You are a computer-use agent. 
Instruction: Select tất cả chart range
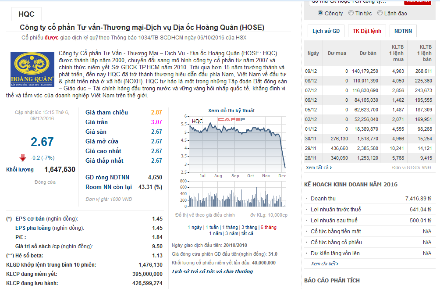pyautogui.click(x=247, y=233)
